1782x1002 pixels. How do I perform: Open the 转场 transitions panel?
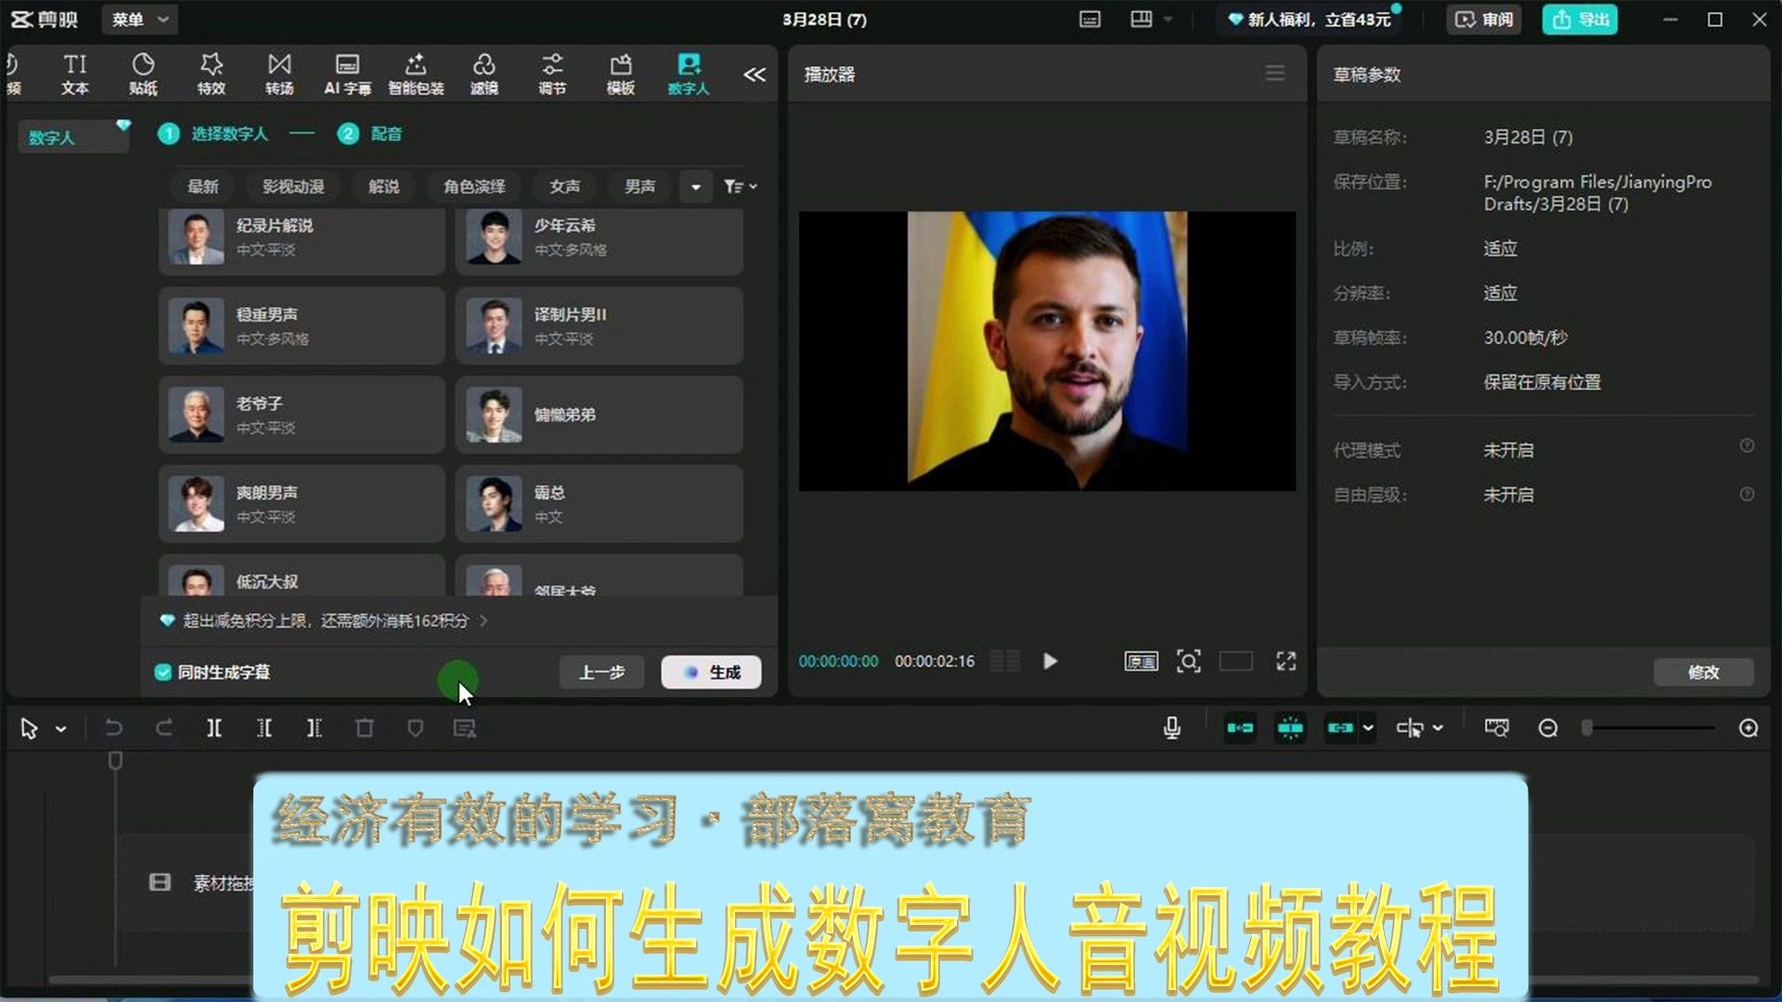[x=279, y=74]
